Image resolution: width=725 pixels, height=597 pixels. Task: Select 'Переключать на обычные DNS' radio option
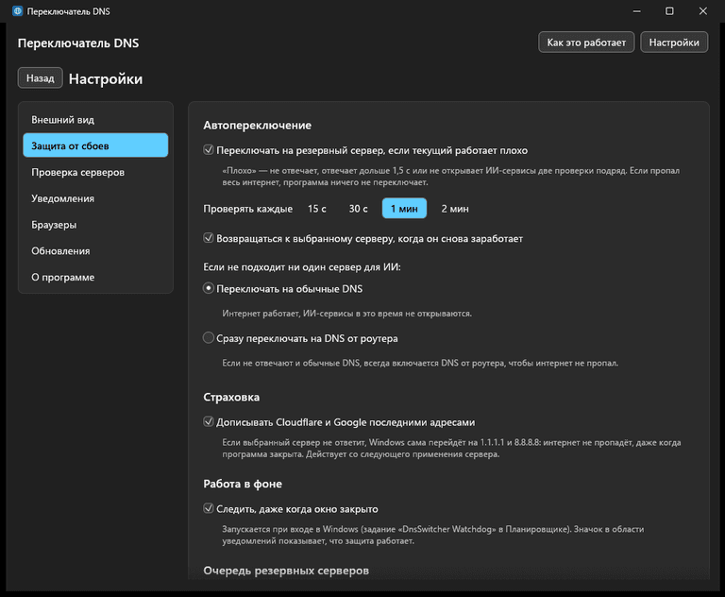pyautogui.click(x=209, y=288)
